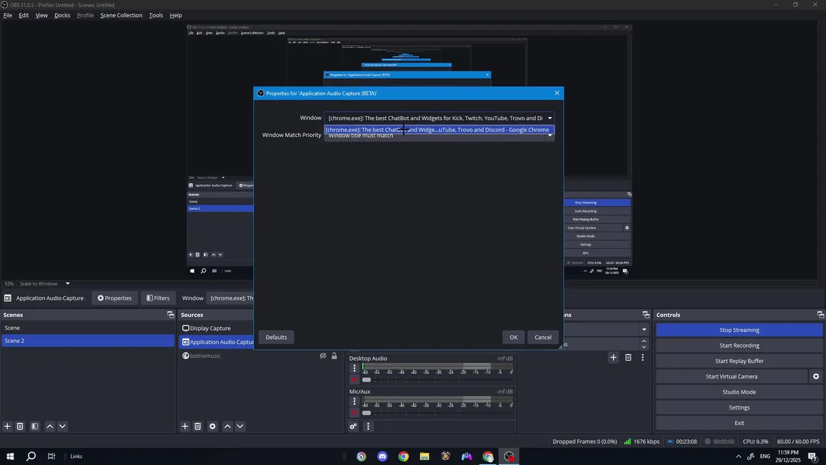
Task: Open the Edit menu
Action: pos(24,15)
